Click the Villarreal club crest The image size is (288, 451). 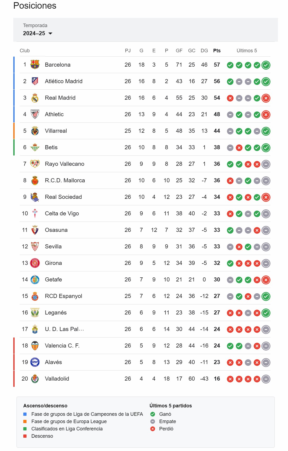pos(35,131)
